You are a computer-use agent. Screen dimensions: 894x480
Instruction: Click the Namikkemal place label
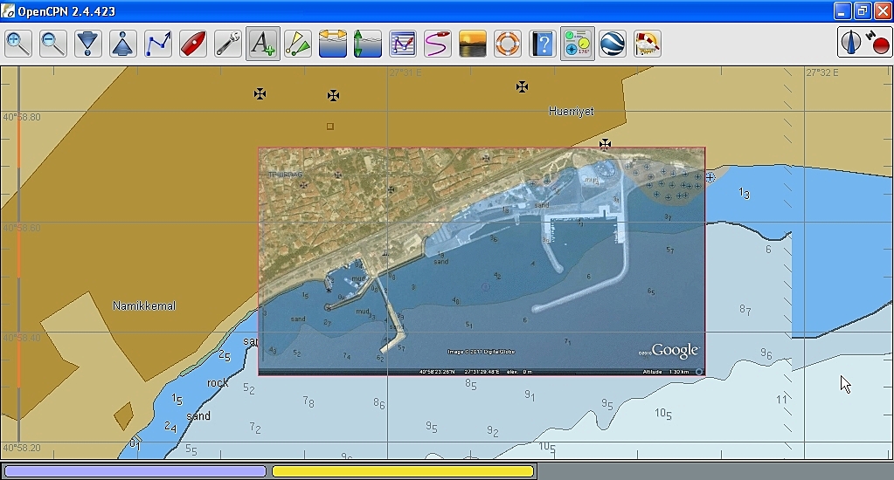[x=144, y=305]
